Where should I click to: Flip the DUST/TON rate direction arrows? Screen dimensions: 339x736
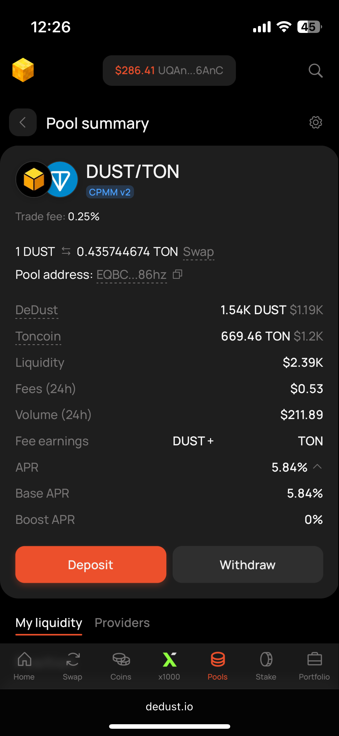point(66,251)
